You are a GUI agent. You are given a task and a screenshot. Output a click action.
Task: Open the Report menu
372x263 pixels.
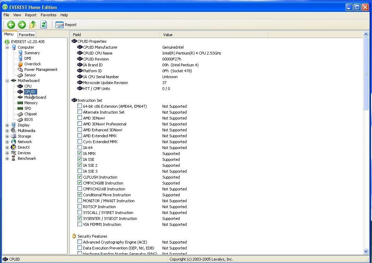[x=31, y=15]
